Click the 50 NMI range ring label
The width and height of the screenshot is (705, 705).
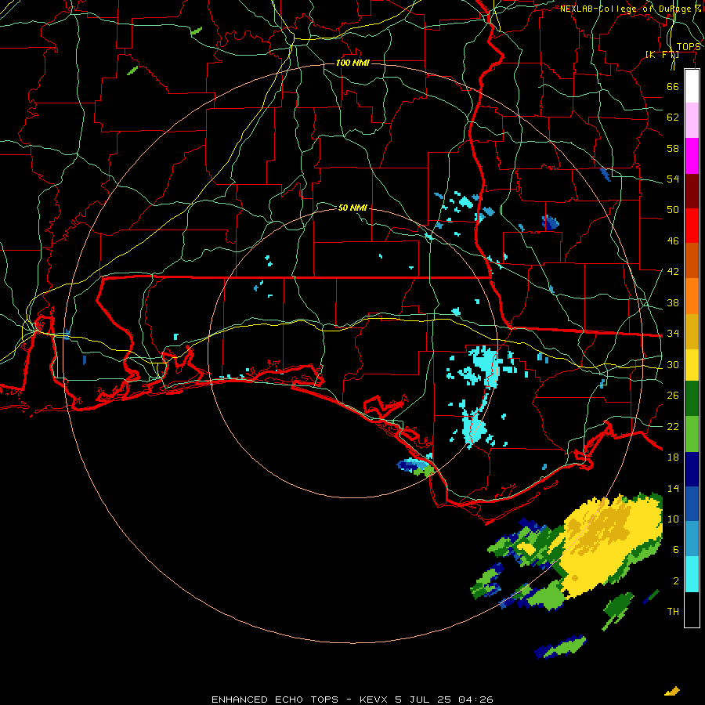352,208
